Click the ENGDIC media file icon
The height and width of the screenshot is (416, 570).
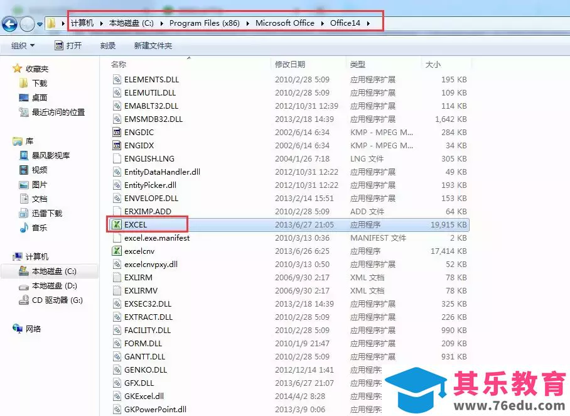coord(116,132)
